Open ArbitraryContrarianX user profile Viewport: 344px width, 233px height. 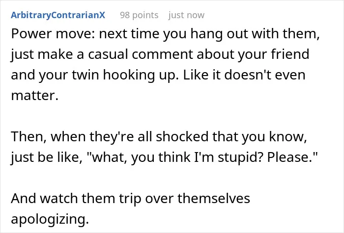[x=58, y=15]
